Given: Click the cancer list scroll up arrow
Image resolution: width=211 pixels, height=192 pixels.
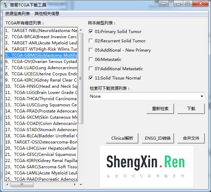Looking at the screenshot, I should (81, 30).
